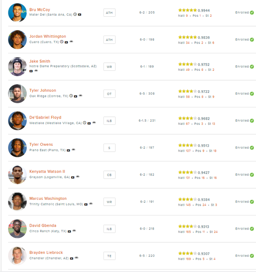Click the ATH position tag for Bru McCoy

click(109, 13)
